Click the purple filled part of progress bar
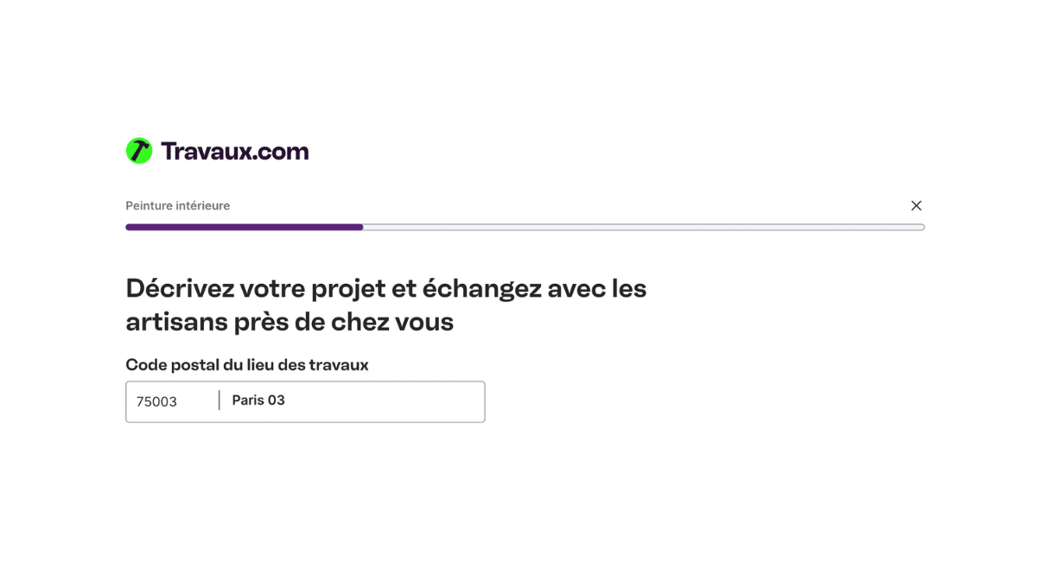The width and height of the screenshot is (1037, 561). [x=244, y=227]
